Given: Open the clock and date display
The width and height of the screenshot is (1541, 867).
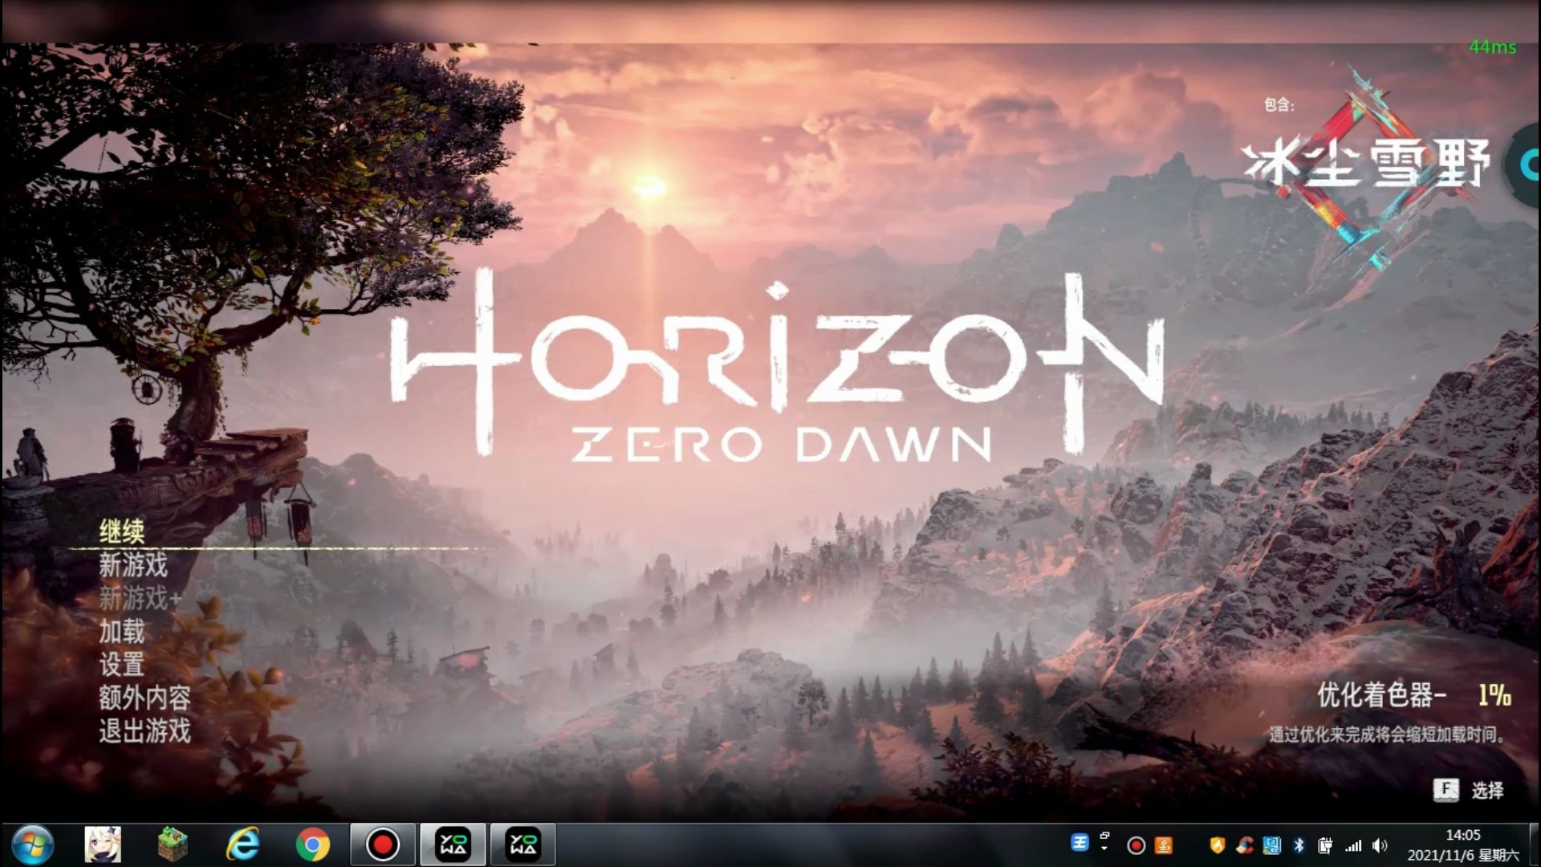Looking at the screenshot, I should [x=1462, y=845].
